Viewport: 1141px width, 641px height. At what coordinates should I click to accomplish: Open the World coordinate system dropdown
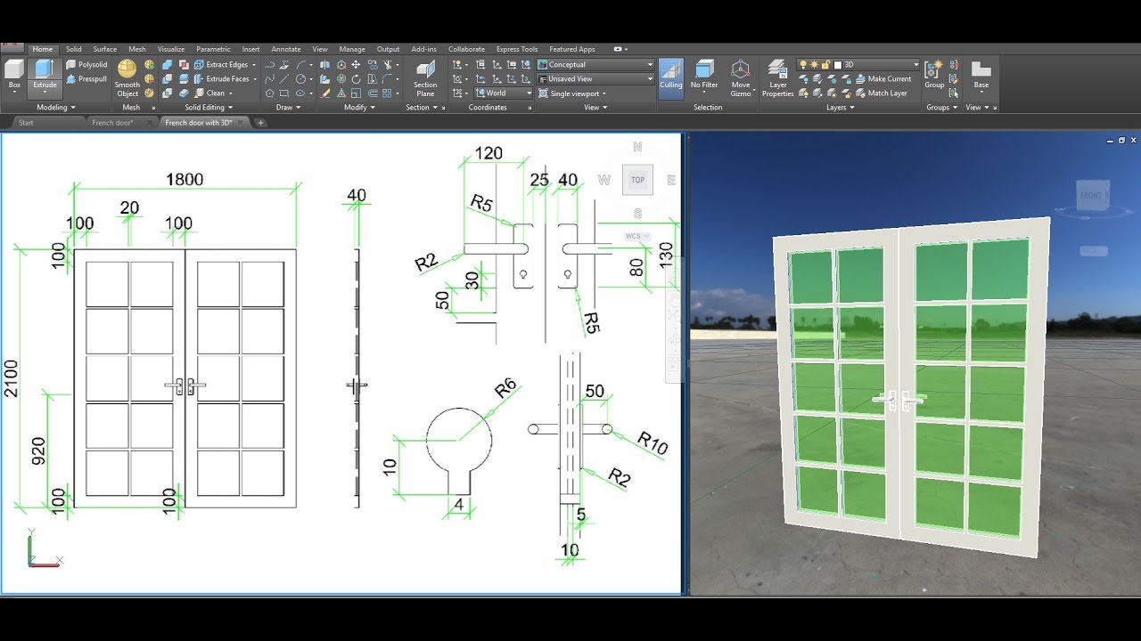(x=503, y=93)
